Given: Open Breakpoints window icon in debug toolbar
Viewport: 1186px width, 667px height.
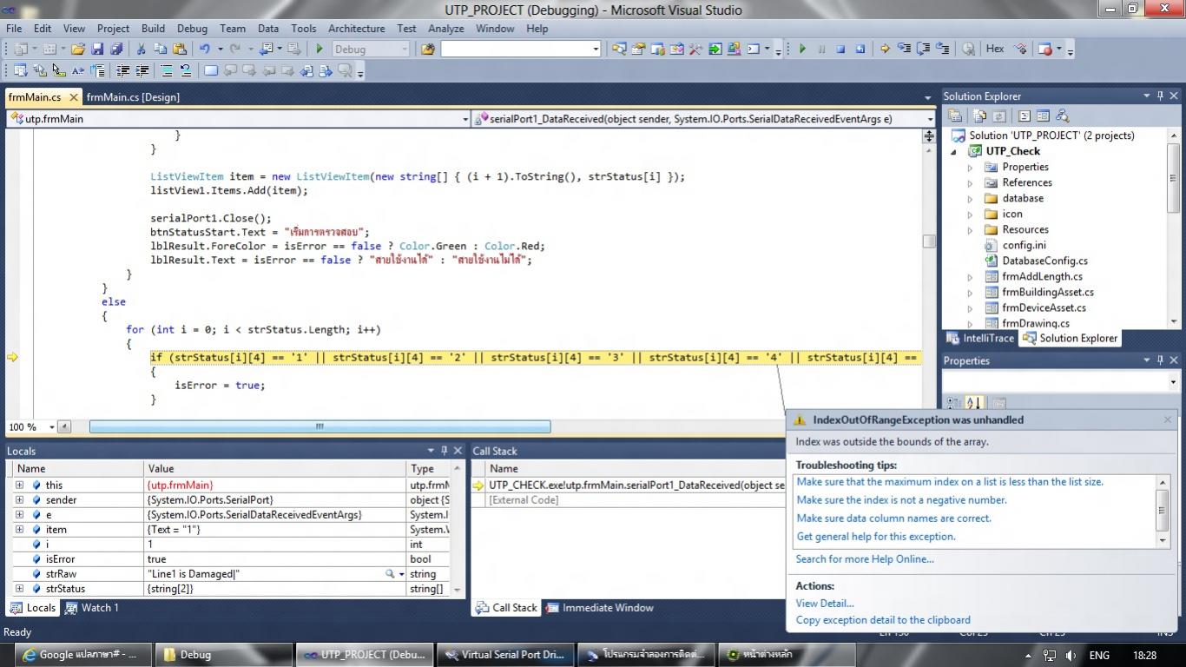Looking at the screenshot, I should [1045, 50].
